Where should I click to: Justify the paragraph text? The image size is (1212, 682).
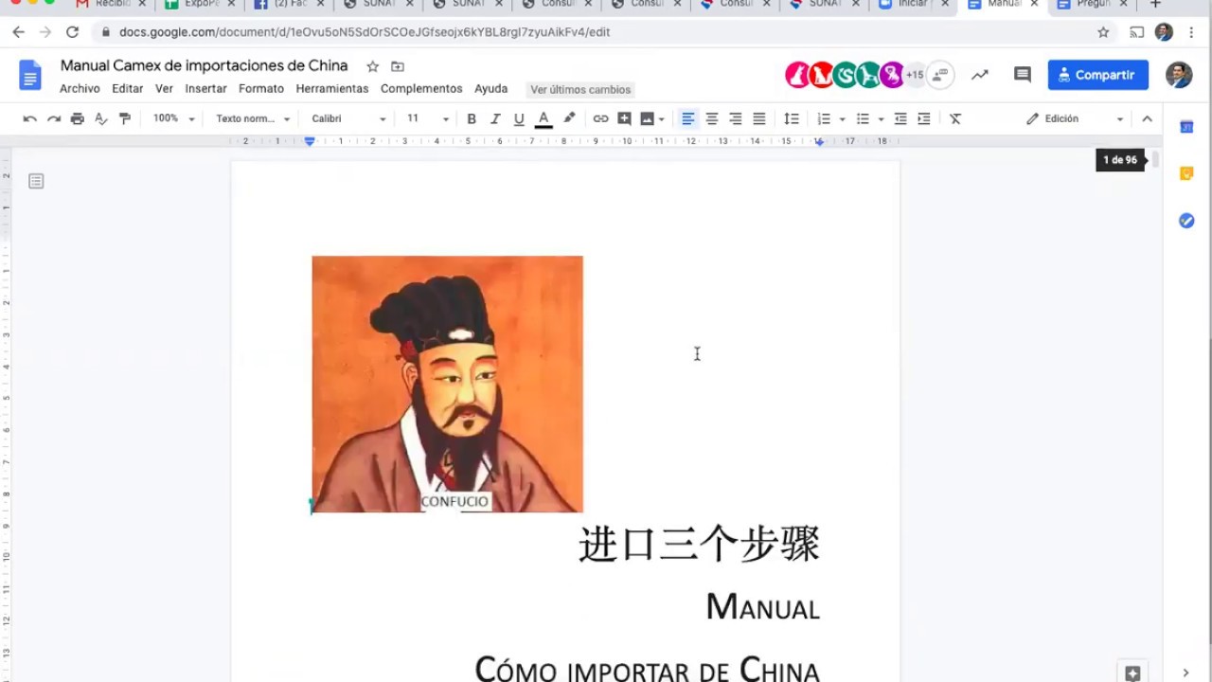pyautogui.click(x=759, y=118)
